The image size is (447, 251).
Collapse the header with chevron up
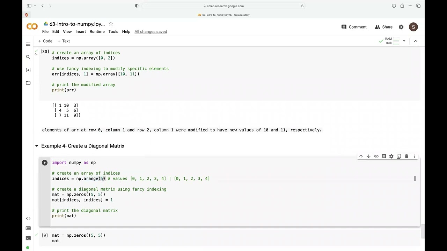416,41
